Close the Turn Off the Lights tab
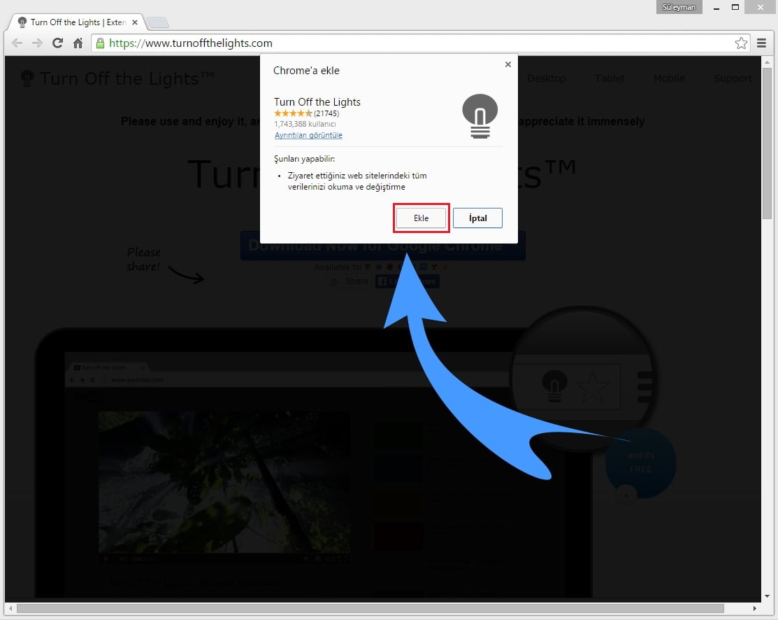Viewport: 778px width, 620px height. 135,22
